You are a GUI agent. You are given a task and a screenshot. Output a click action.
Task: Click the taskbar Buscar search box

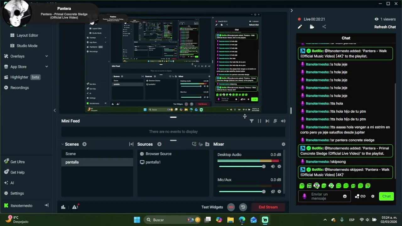pos(173,220)
